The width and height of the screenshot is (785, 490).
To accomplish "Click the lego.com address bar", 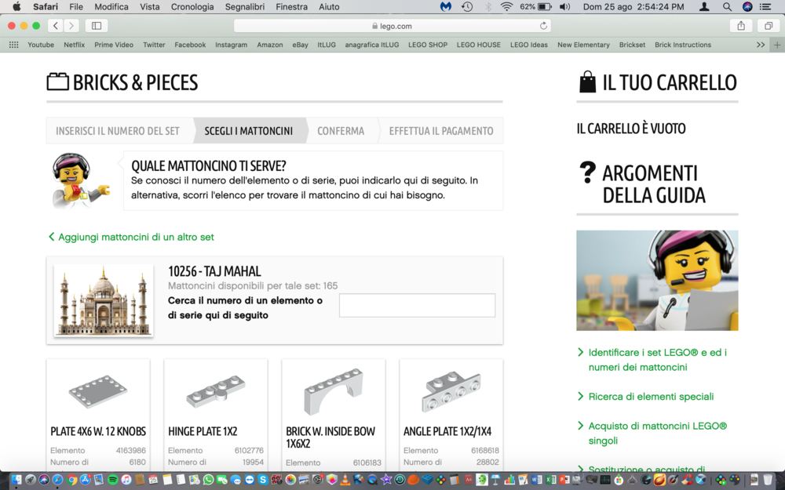I will click(x=392, y=26).
